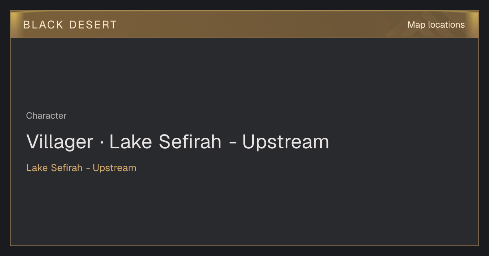
Task: Click the empty dark area below the subtitle
Action: pyautogui.click(x=244, y=209)
